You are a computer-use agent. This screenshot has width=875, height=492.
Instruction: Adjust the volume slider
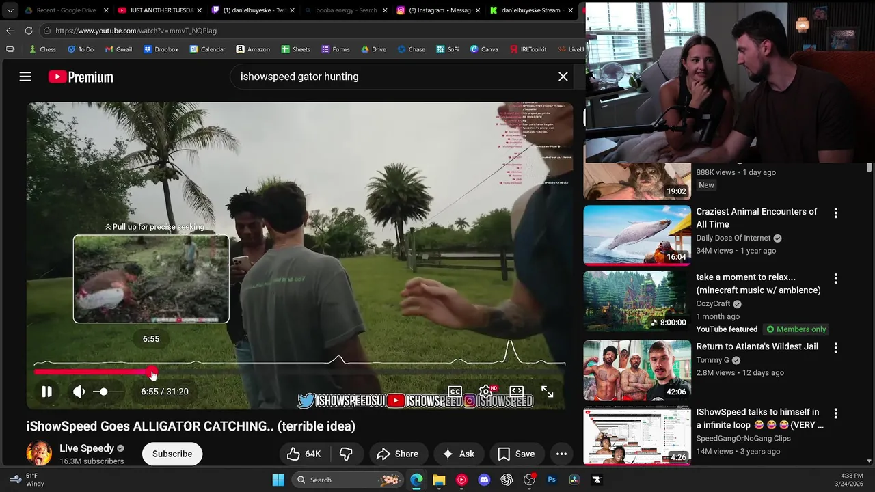pos(108,392)
